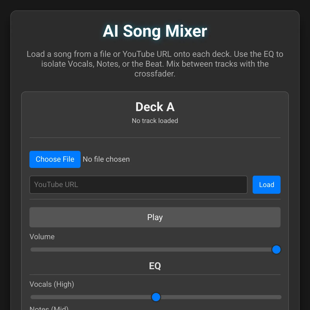Click the "No track loaded" status text

pos(155,121)
